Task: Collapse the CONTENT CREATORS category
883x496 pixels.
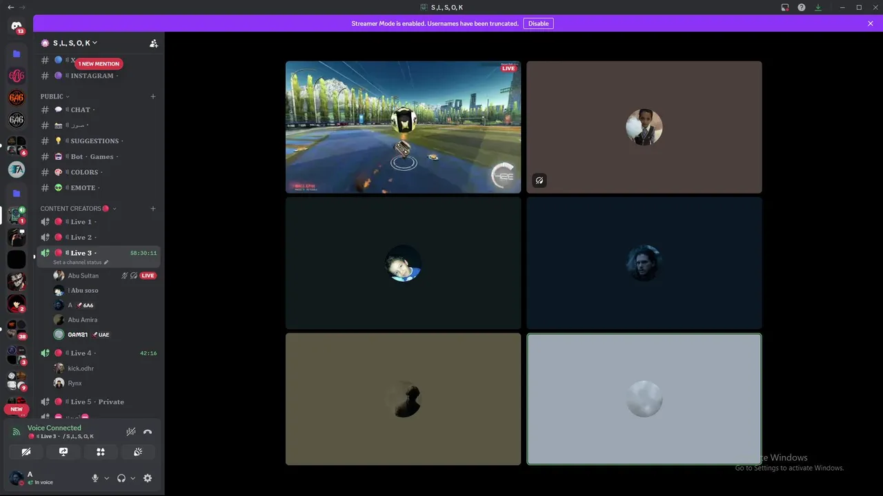Action: point(78,209)
